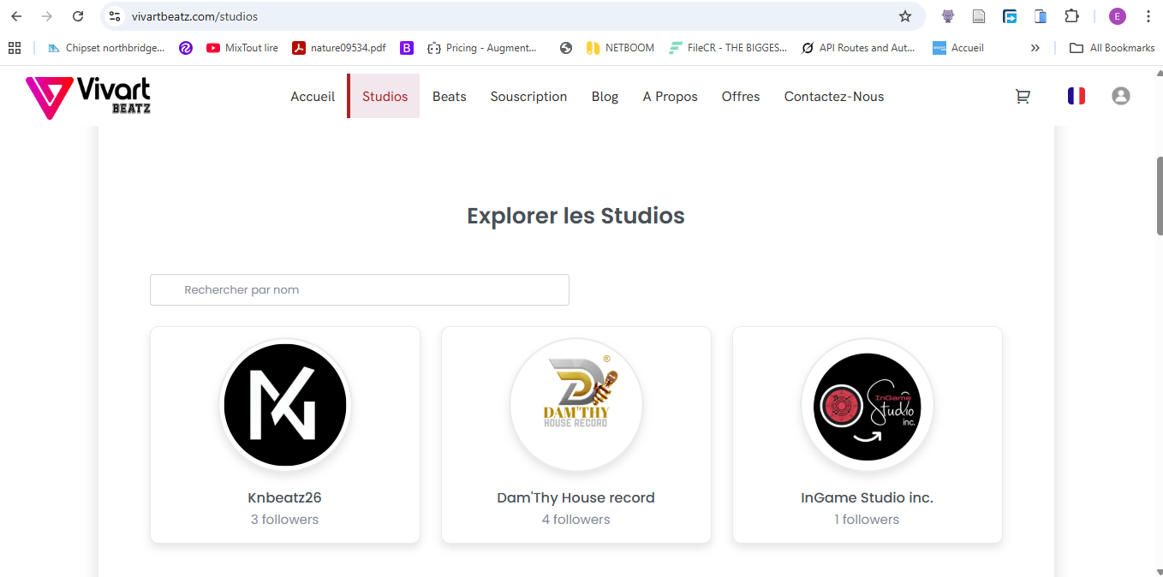Open the Chrome apps grid icon

(x=15, y=48)
